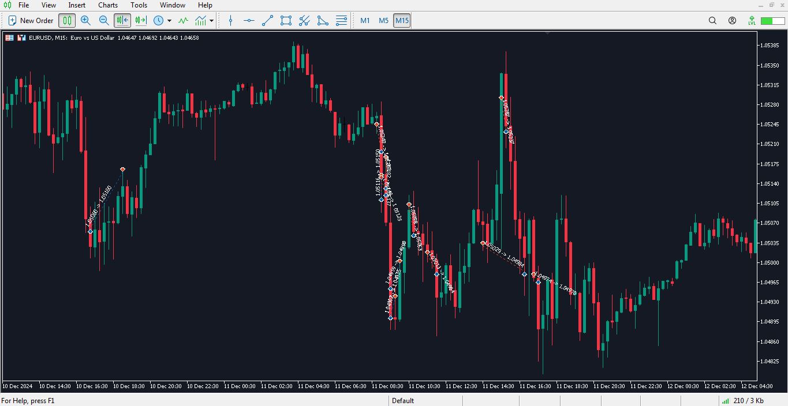
Task: Click the 210 / 3 Kb traffic indicator
Action: tap(749, 400)
